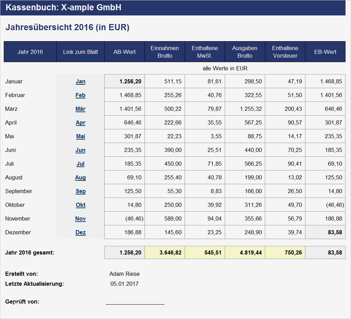Select the date 05.01.2017 cell
351x319 pixels.
pyautogui.click(x=125, y=284)
